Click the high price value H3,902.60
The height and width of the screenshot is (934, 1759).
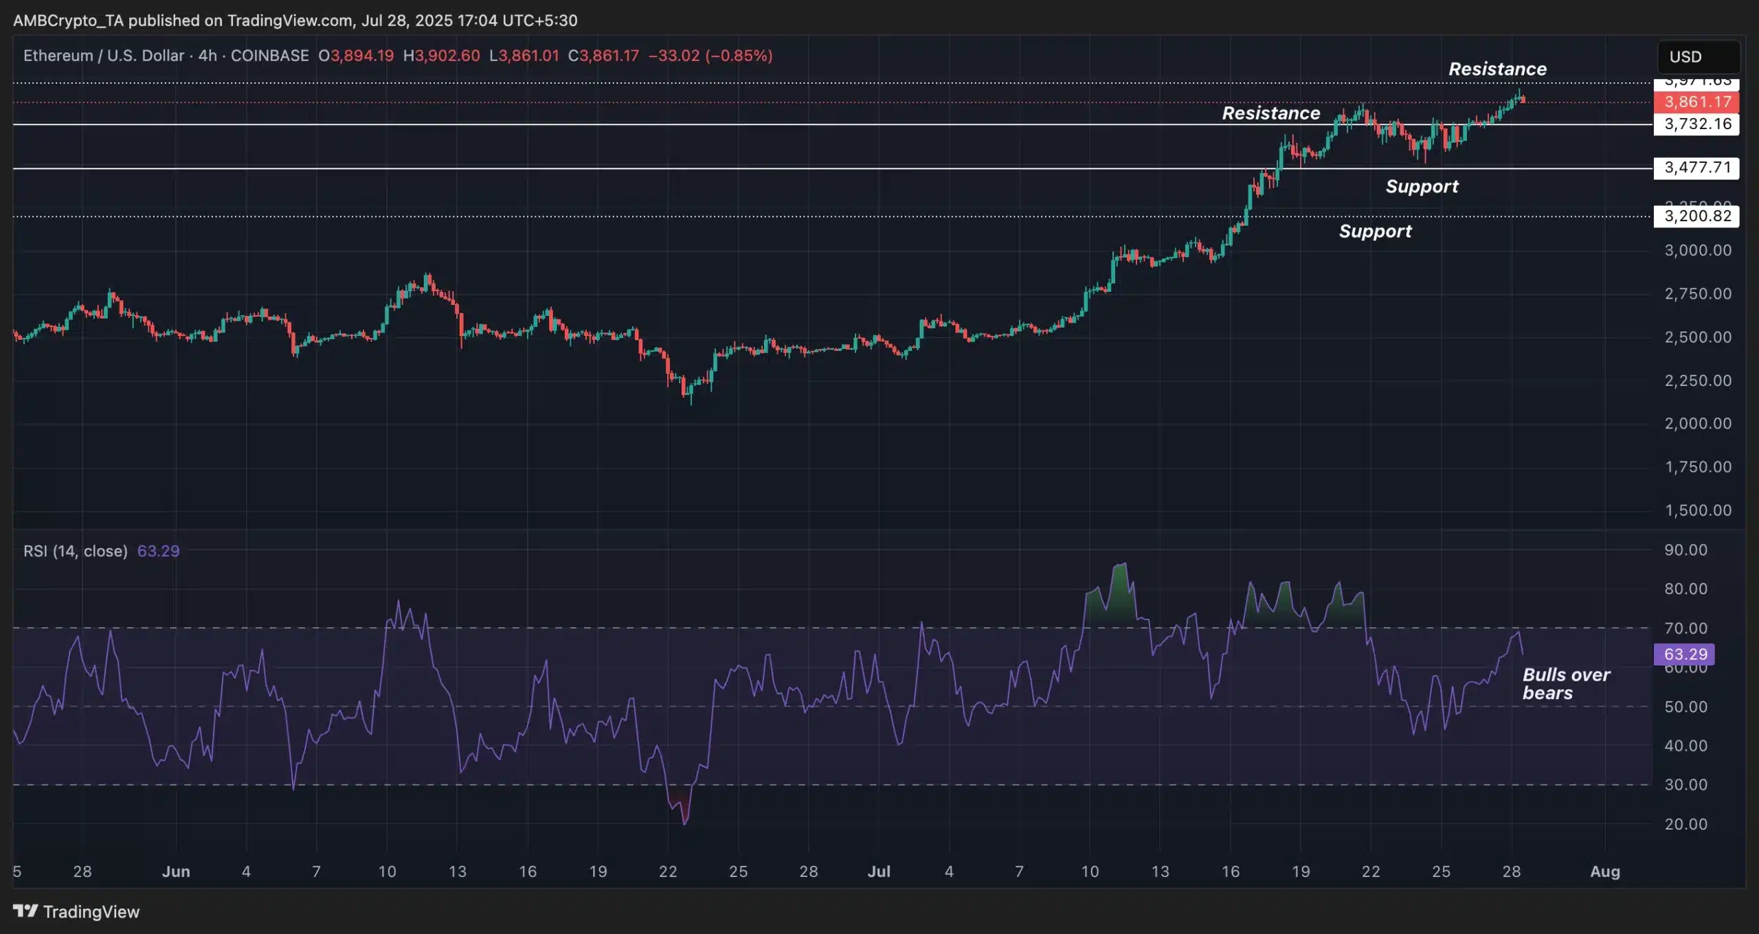[442, 56]
